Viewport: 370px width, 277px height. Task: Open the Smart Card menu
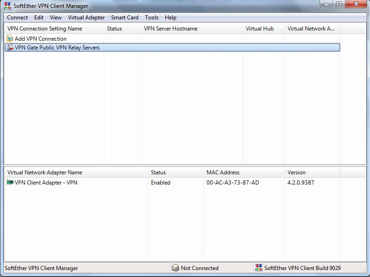pos(125,18)
